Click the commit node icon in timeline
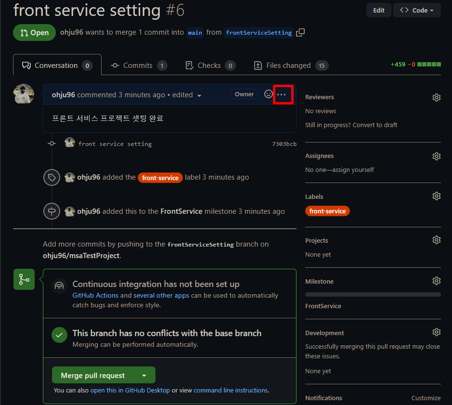452x405 pixels. coord(52,144)
